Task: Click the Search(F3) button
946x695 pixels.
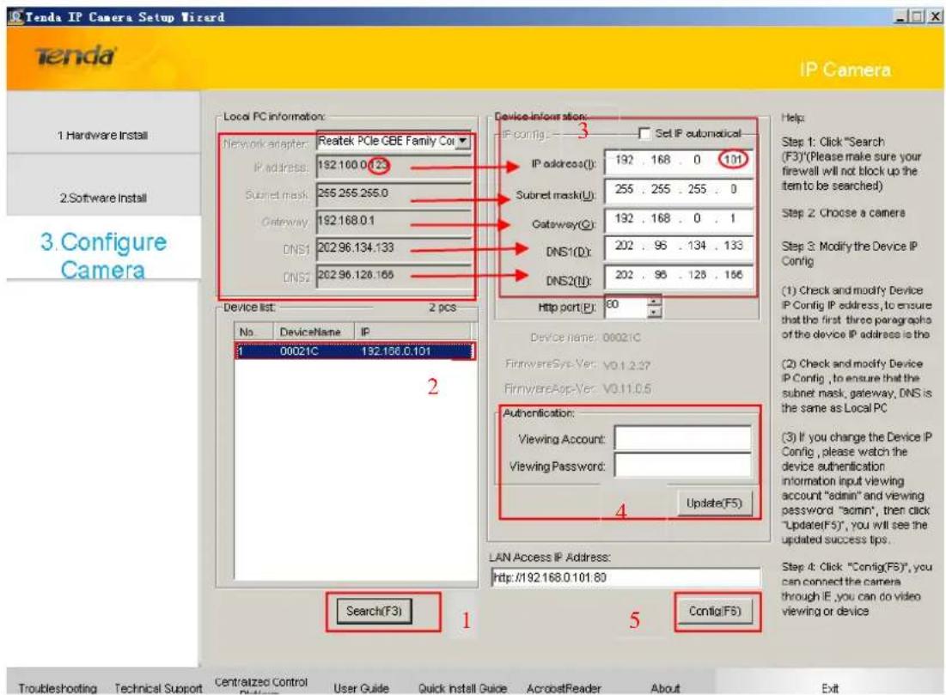Action: point(374,611)
